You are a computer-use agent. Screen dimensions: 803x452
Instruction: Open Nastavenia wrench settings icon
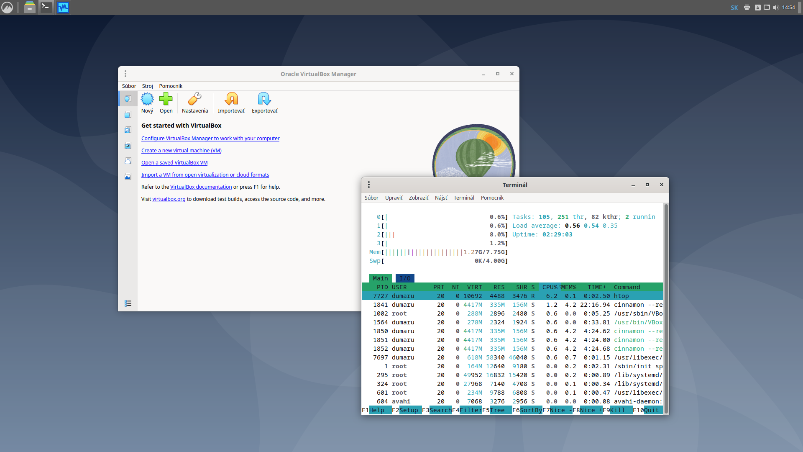[x=195, y=99]
